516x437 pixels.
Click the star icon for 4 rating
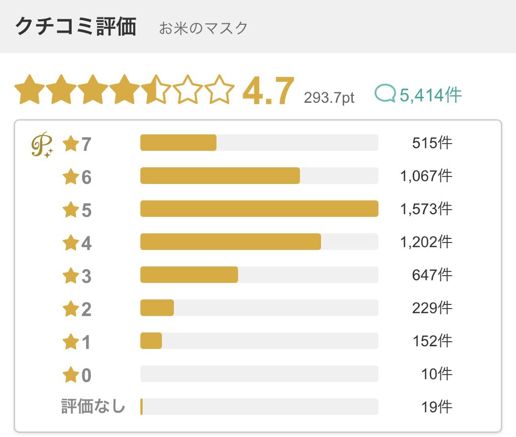[71, 243]
